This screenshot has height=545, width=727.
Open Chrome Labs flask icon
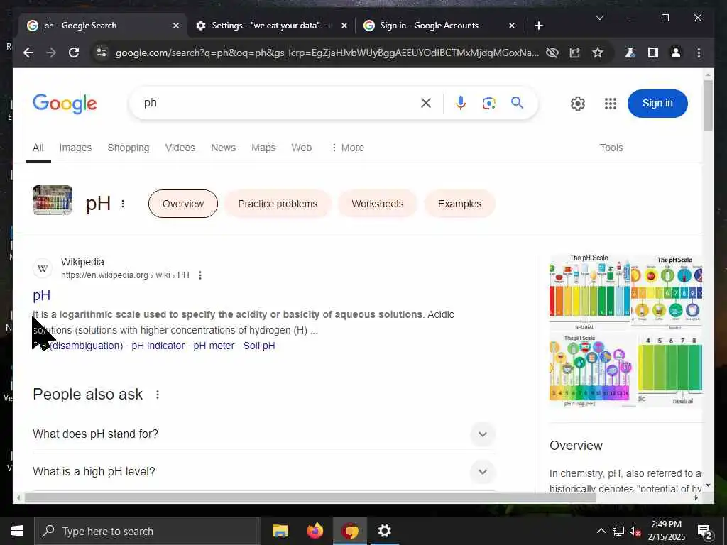pos(630,53)
